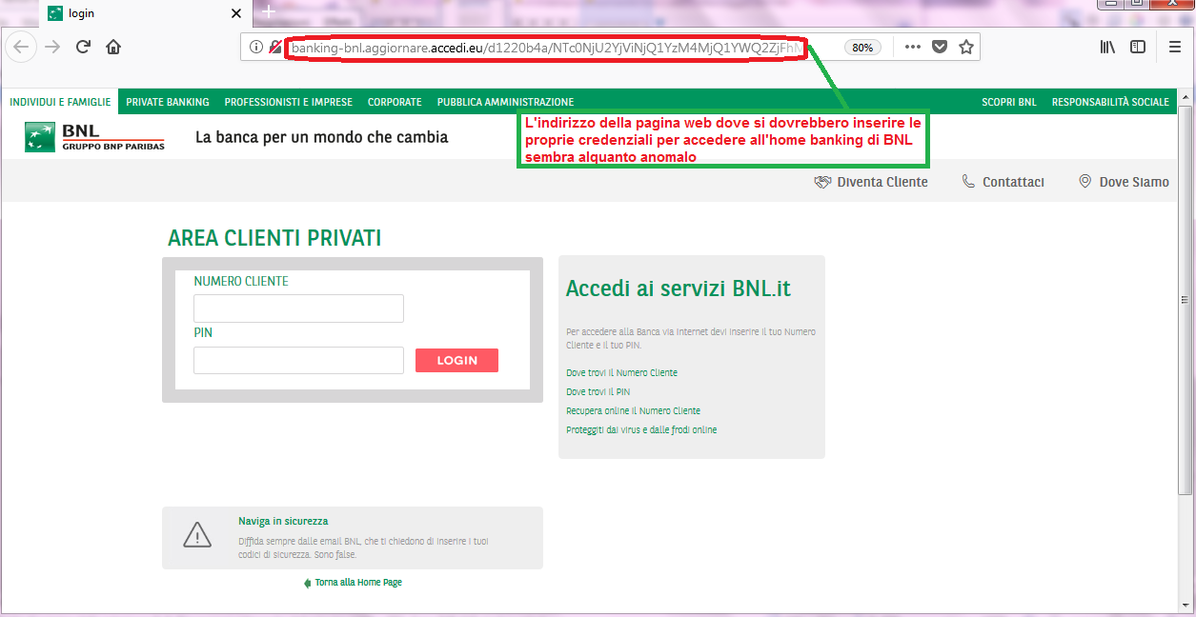The width and height of the screenshot is (1196, 617).
Task: Go forward one page
Action: [x=52, y=47]
